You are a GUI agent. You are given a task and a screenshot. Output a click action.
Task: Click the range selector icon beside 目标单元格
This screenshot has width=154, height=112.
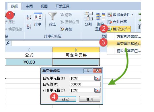point(97,78)
